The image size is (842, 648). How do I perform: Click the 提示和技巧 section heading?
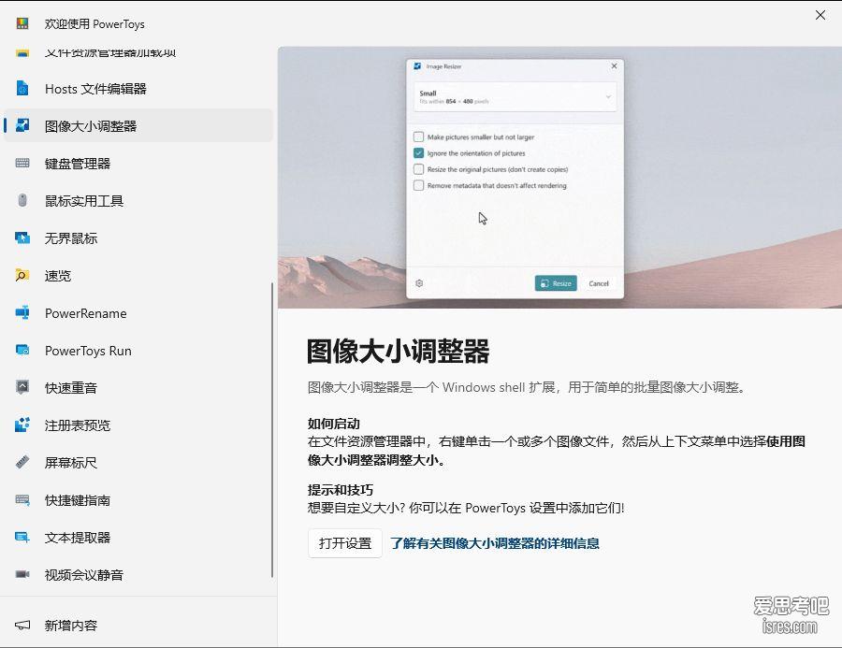[x=340, y=490]
